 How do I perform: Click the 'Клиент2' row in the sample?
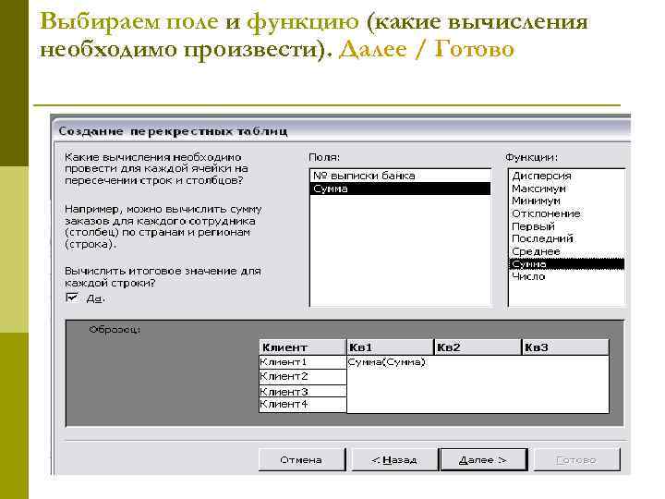[x=302, y=376]
